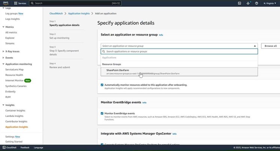
Task: Expand the Events section
Action: click(x=3, y=58)
